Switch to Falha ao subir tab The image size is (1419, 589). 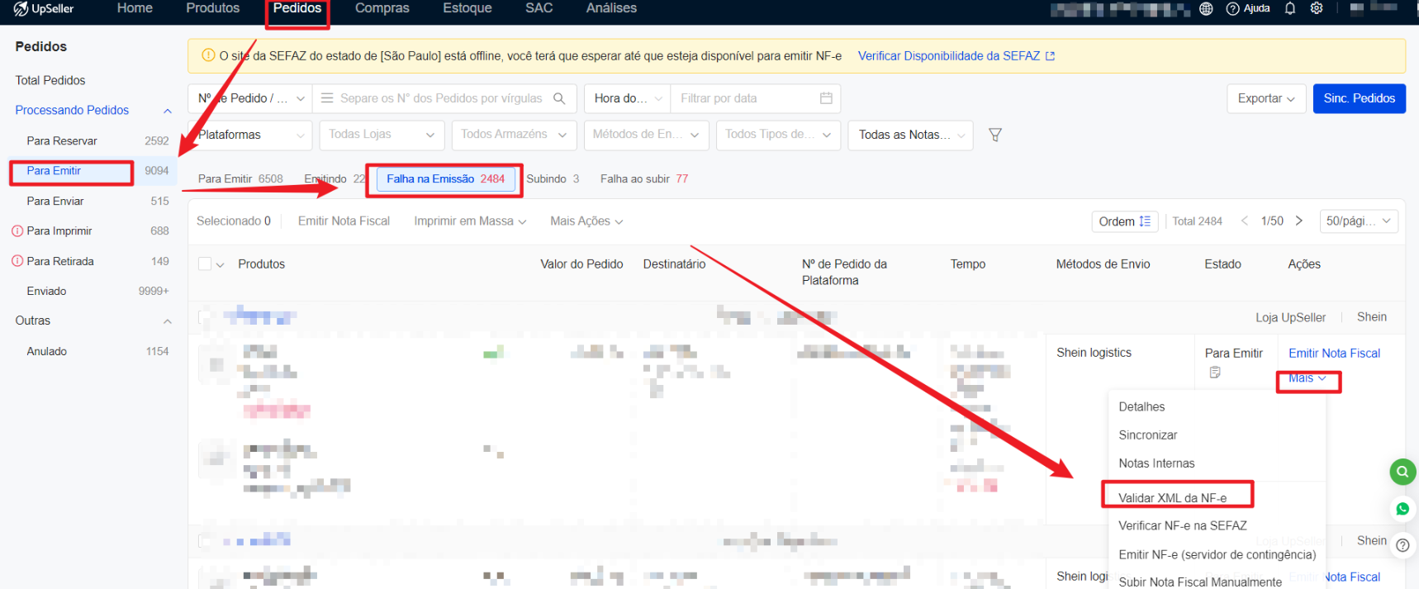pos(644,179)
